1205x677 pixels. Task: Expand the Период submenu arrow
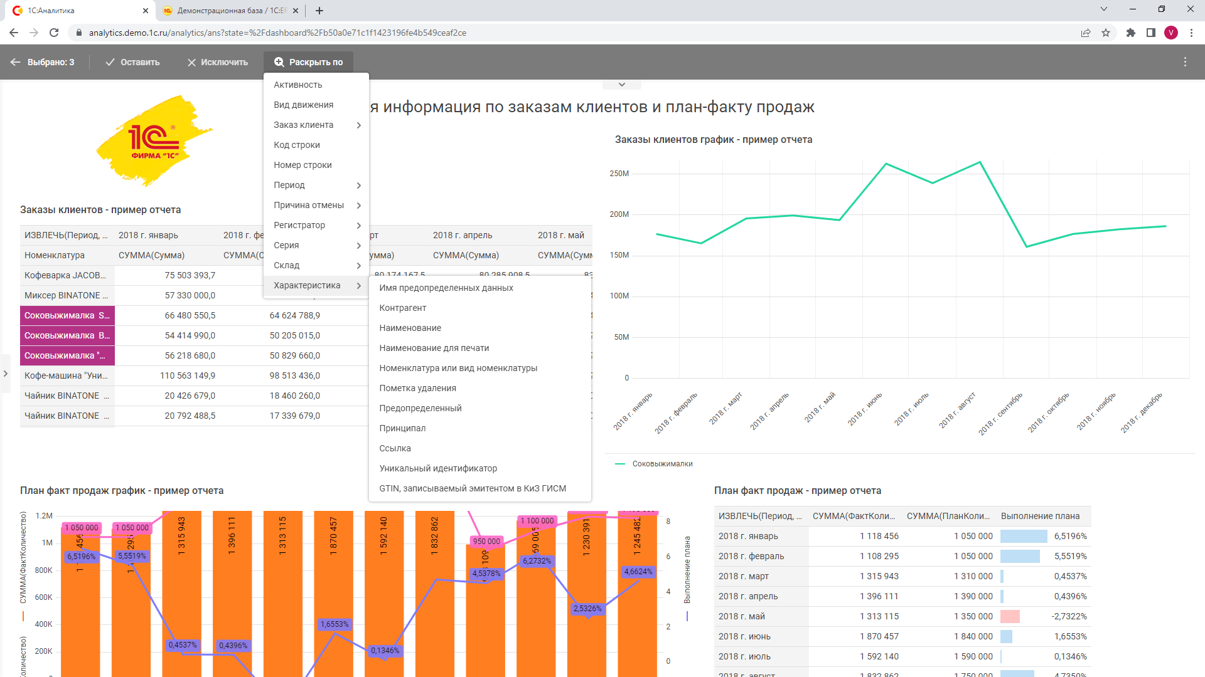click(358, 185)
